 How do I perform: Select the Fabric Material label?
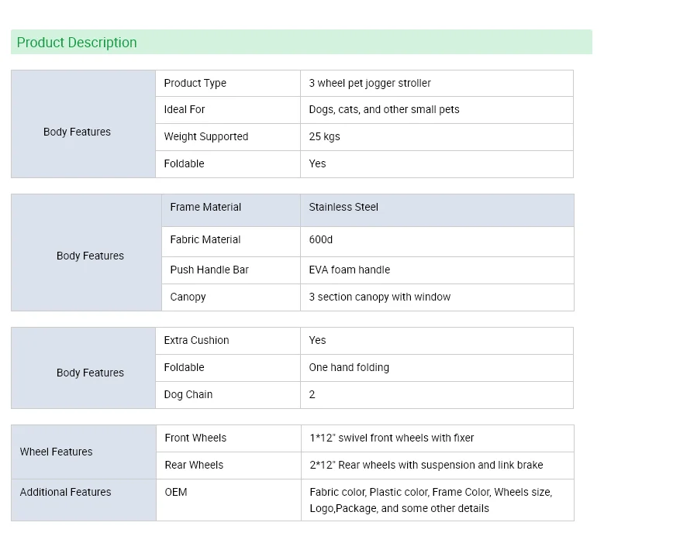coord(205,239)
